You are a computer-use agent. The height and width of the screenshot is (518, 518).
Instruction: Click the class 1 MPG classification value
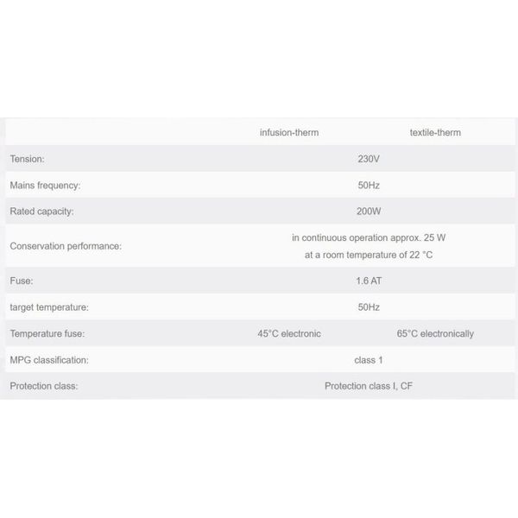(369, 359)
